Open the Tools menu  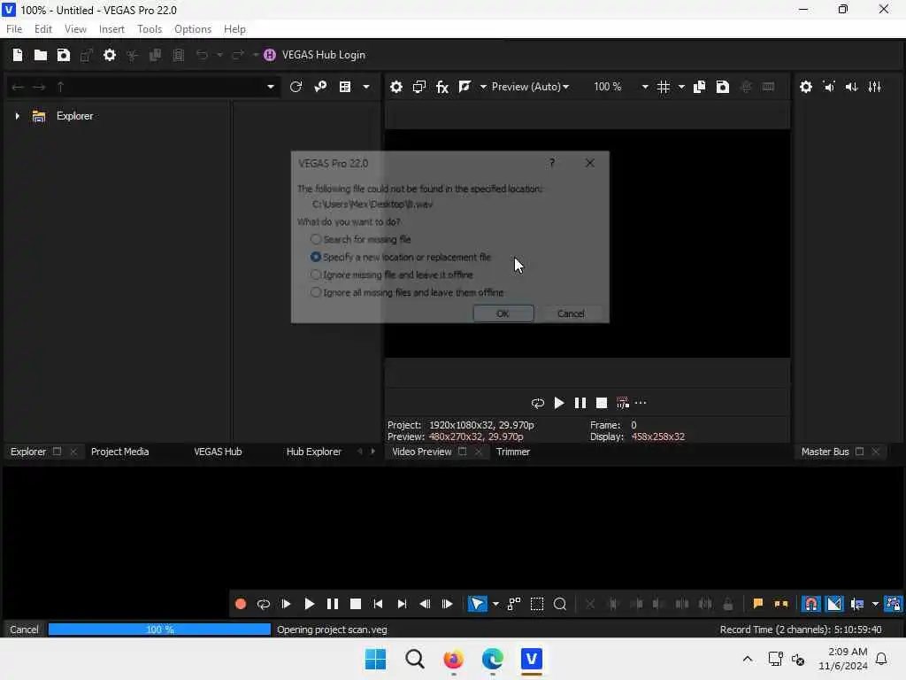point(150,29)
